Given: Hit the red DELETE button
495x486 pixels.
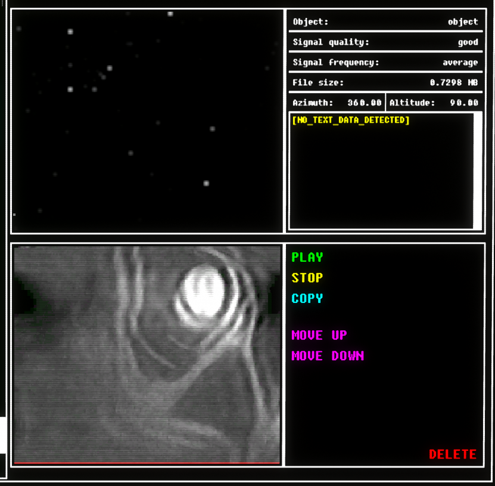Looking at the screenshot, I should point(452,454).
